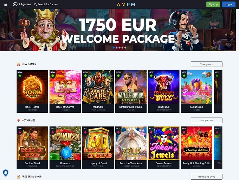Click the green Sign Up button
The image size is (239, 180).
(213, 5)
